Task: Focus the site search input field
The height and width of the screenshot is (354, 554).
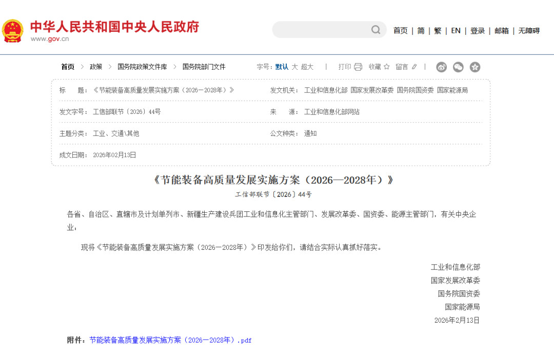Action: coord(321,30)
